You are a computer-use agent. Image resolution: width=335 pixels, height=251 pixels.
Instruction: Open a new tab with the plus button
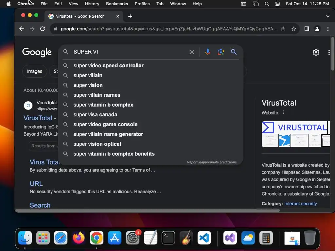click(x=130, y=16)
